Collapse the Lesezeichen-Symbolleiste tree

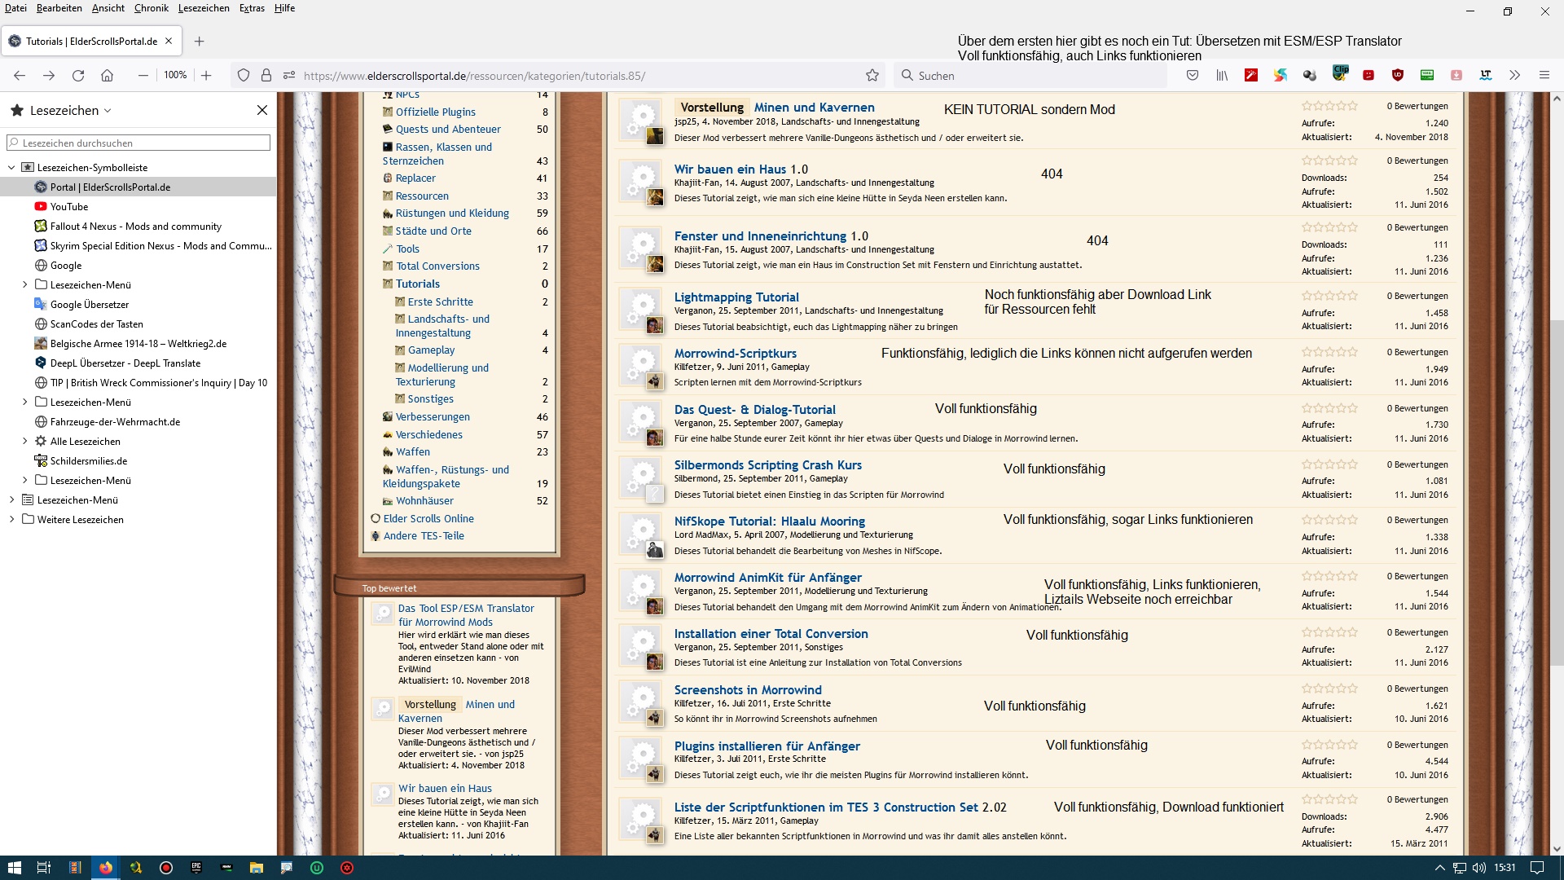click(x=11, y=168)
